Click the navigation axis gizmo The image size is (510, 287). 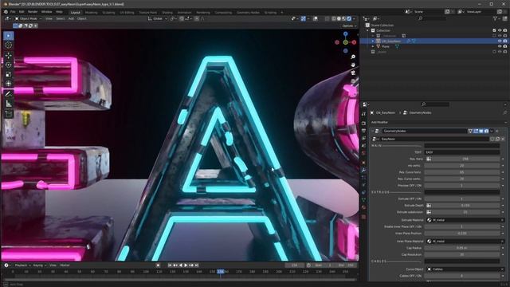(x=345, y=42)
